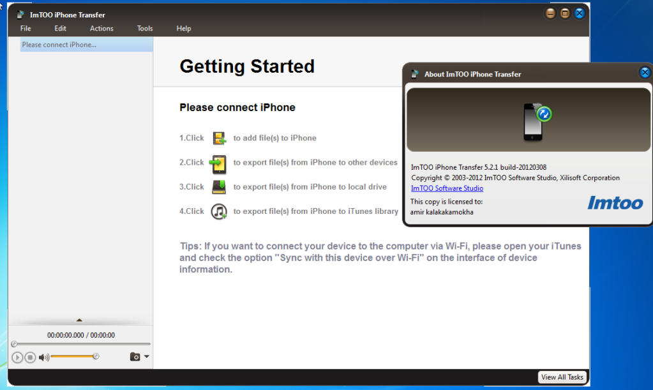Close the ImTOO iPhone Transfer main window

click(x=580, y=13)
